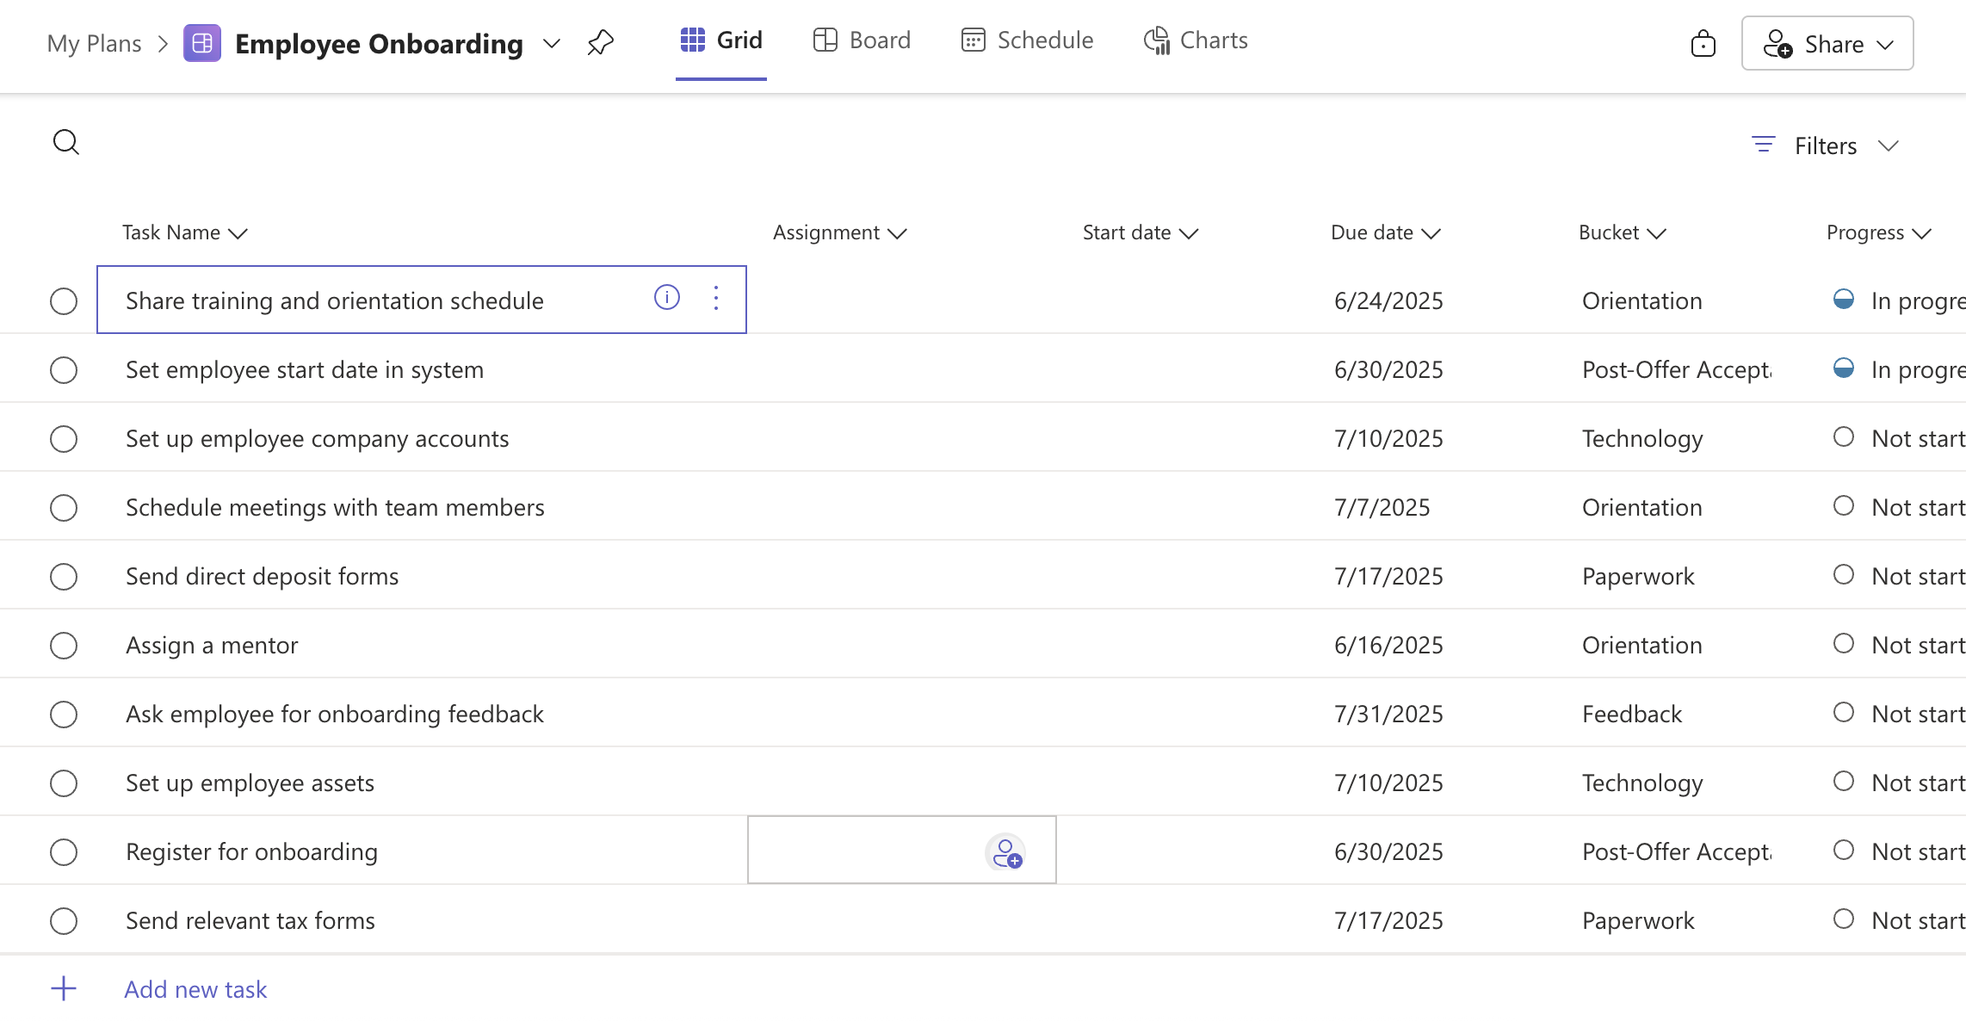Open the Share dropdown button
This screenshot has height=1021, width=1966.
(1827, 44)
